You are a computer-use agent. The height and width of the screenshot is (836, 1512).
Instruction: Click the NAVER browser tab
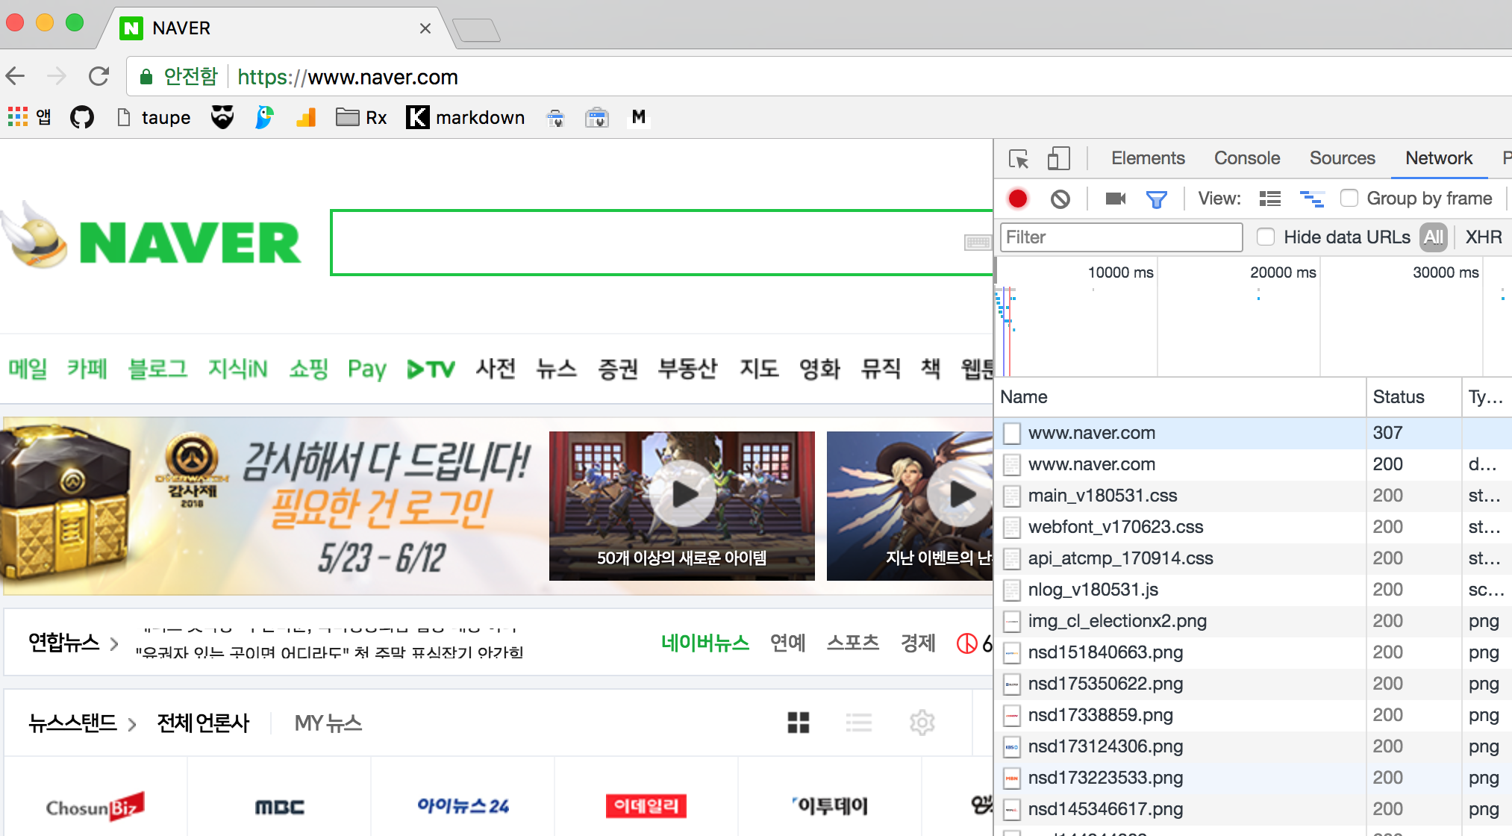(276, 28)
